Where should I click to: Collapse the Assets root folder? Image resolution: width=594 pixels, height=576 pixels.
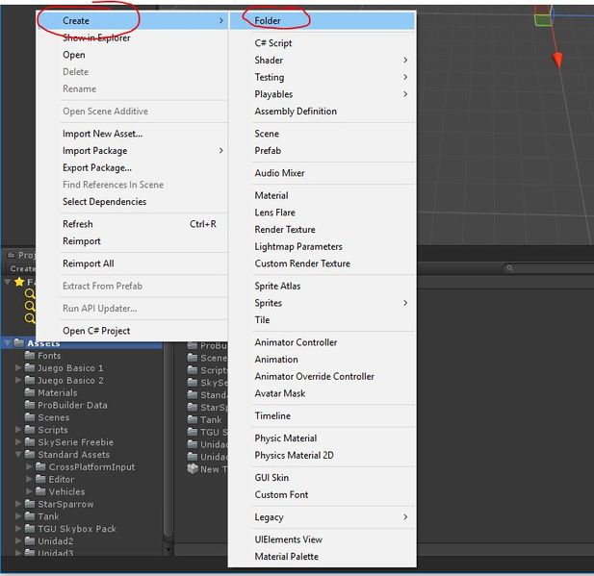(x=7, y=343)
